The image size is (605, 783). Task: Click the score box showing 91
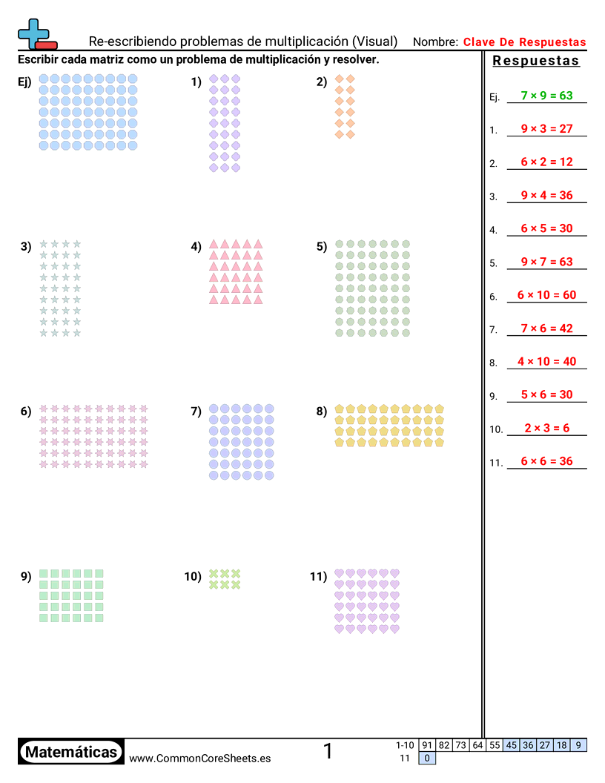coord(427,745)
